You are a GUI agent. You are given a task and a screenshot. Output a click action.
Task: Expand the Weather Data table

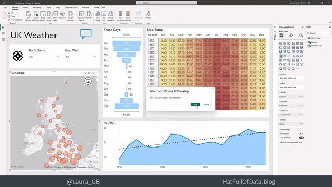[x=307, y=45]
